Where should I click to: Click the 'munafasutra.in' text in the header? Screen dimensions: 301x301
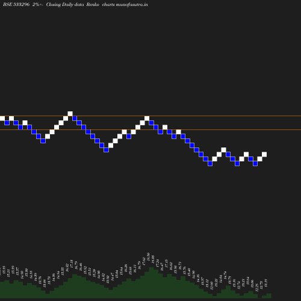click(x=132, y=4)
